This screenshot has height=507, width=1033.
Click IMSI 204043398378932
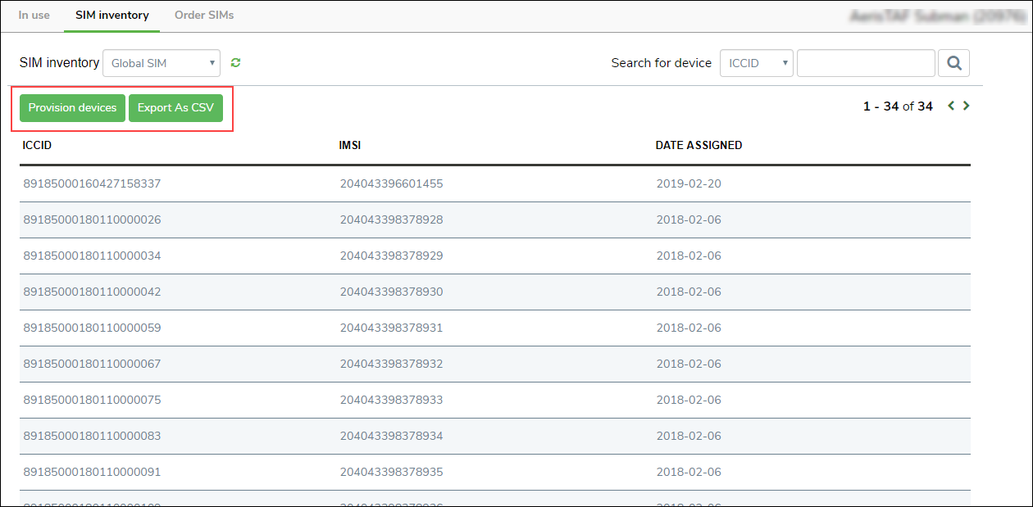(x=392, y=364)
